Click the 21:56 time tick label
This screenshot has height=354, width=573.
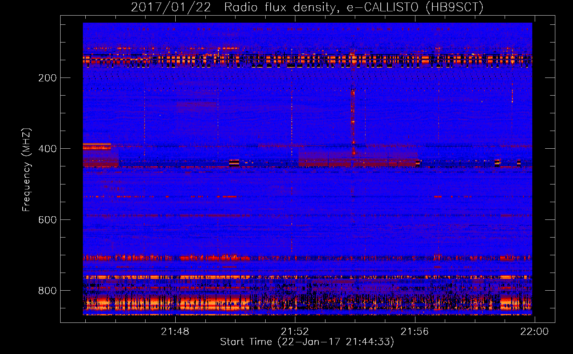(415, 332)
